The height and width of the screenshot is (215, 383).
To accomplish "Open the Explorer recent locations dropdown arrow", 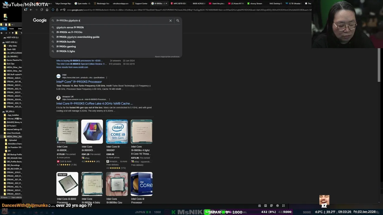I will click(9, 33).
